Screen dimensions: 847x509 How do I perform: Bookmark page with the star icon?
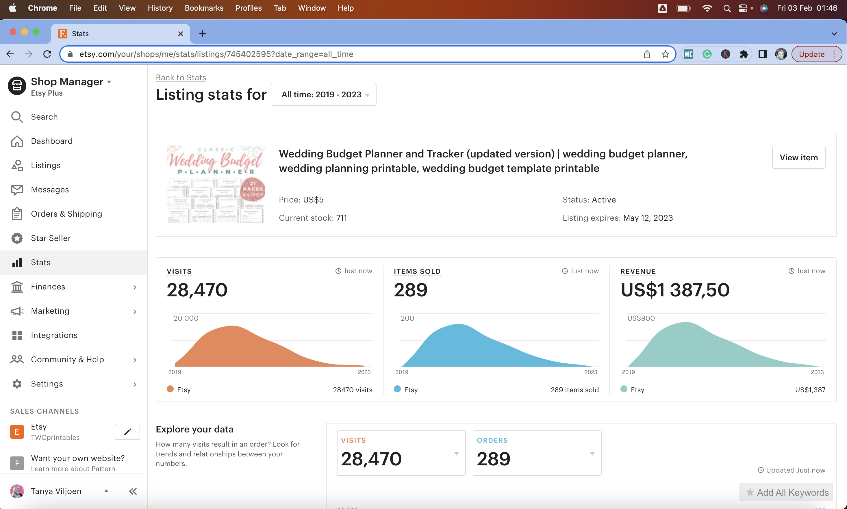coord(665,54)
